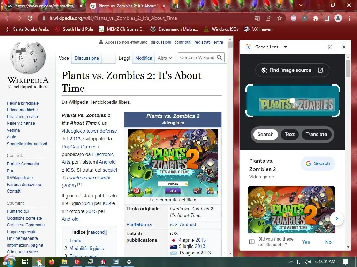Close the Google Lens side panel

(x=344, y=47)
